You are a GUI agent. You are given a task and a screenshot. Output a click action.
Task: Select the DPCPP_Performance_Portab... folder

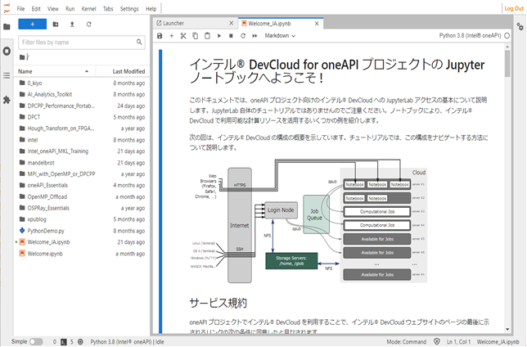pos(82,106)
